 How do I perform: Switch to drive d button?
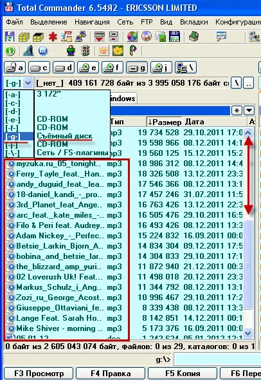[x=64, y=68]
